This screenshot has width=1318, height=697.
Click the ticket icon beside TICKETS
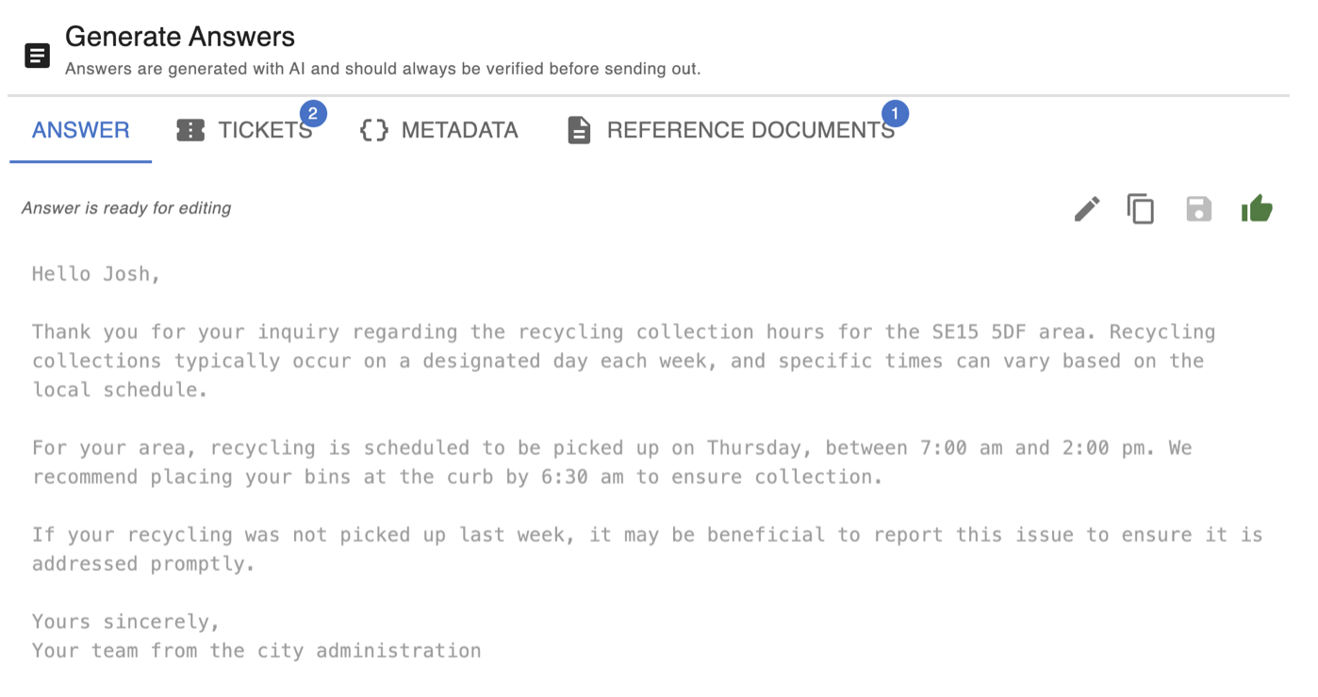[x=190, y=130]
